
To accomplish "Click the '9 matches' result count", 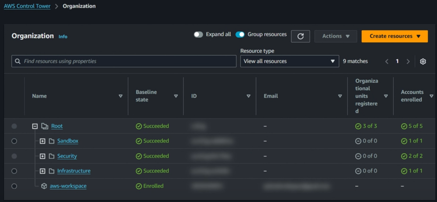I will click(x=355, y=61).
